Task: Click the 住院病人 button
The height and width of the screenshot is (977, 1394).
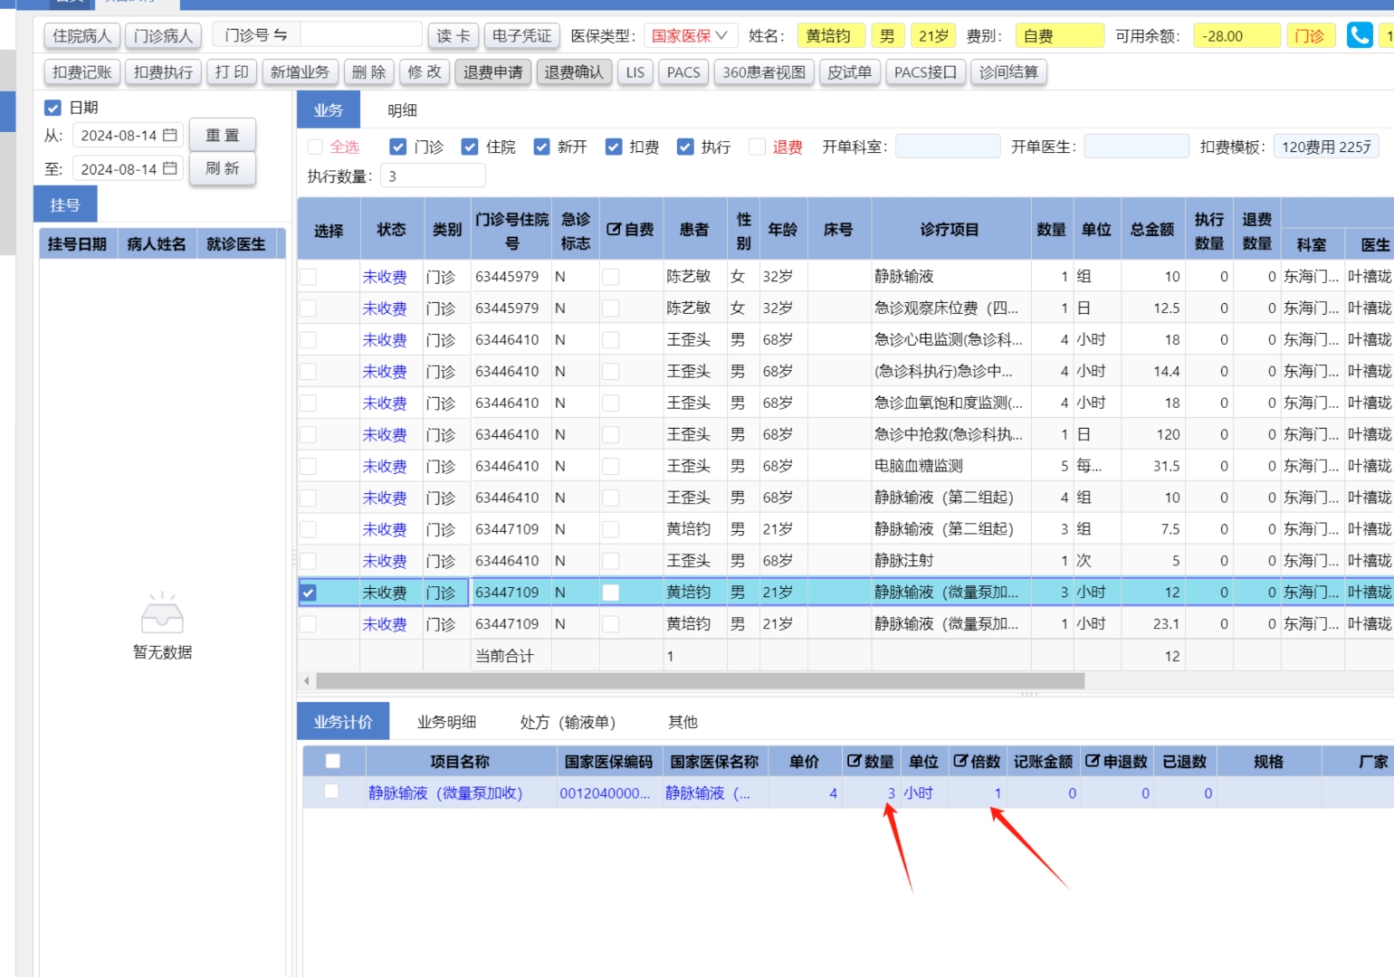Action: coord(82,35)
